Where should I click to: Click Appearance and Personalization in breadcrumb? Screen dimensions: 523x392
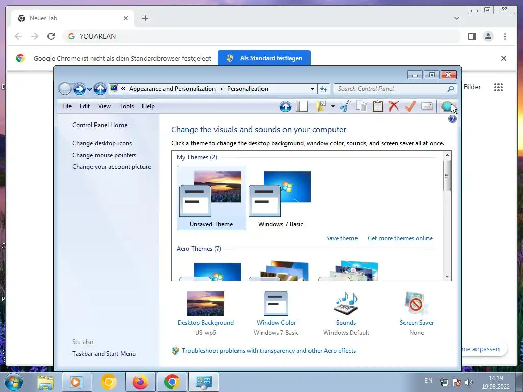[x=172, y=89]
